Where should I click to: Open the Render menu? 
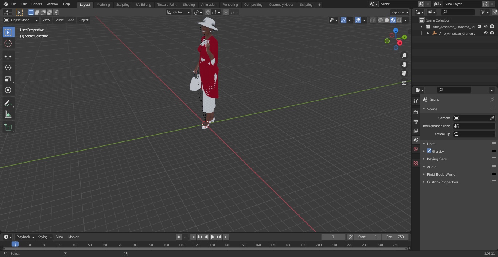click(36, 4)
